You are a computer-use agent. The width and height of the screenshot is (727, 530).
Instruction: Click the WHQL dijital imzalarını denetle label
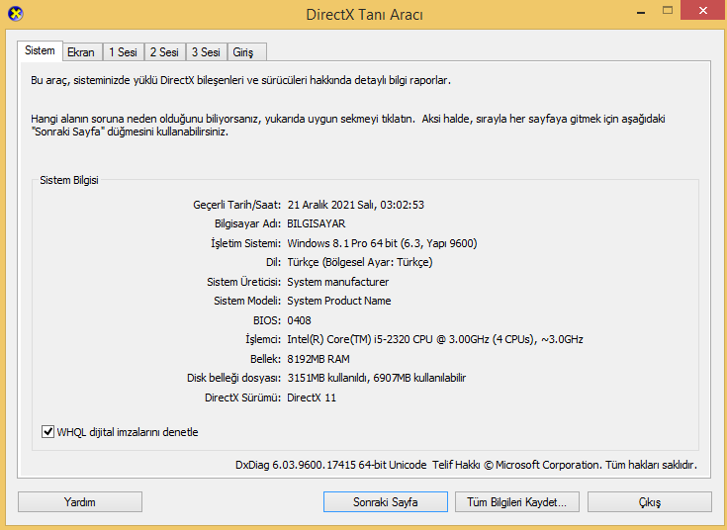pos(128,432)
